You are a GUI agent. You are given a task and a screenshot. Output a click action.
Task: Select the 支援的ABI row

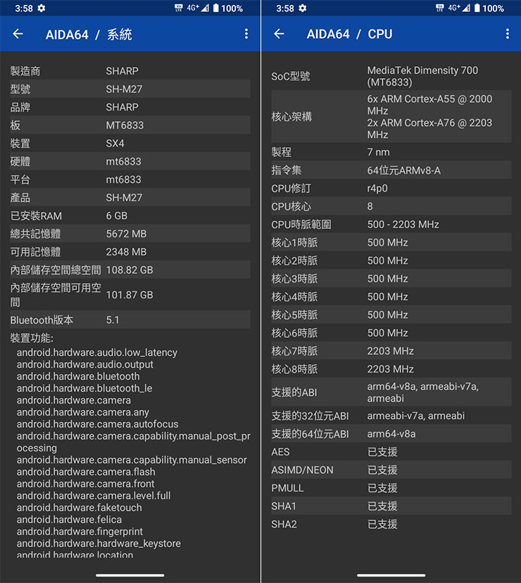click(391, 392)
